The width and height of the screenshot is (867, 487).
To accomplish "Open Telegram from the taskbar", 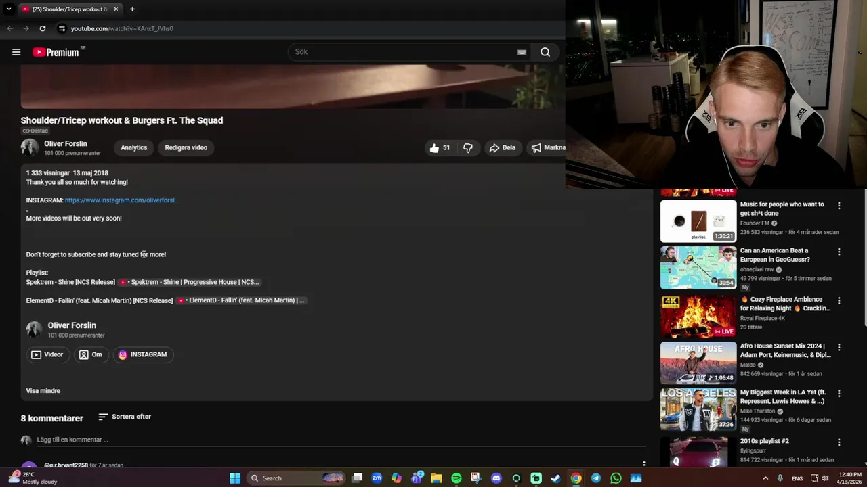I will click(596, 478).
